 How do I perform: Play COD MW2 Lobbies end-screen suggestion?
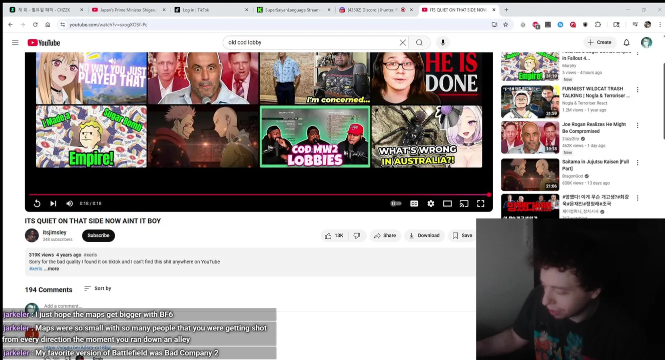315,136
